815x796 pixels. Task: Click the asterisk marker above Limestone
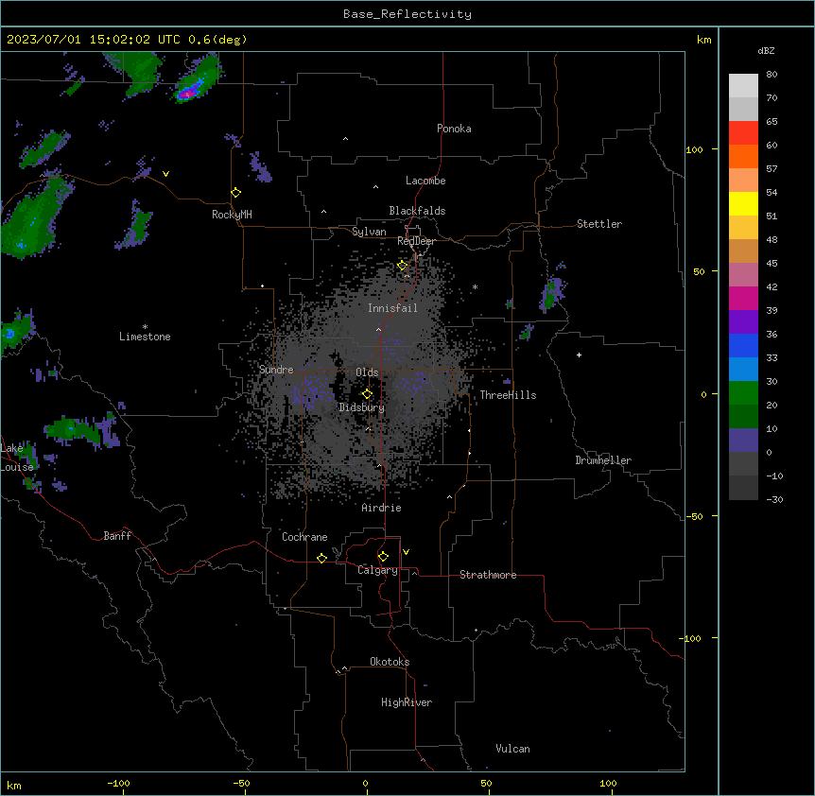pyautogui.click(x=145, y=327)
